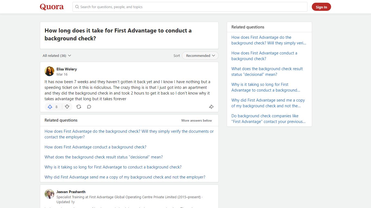371x208 pixels.
Task: Open sidebar link 'How does First Advantage conduct'
Action: pyautogui.click(x=264, y=56)
